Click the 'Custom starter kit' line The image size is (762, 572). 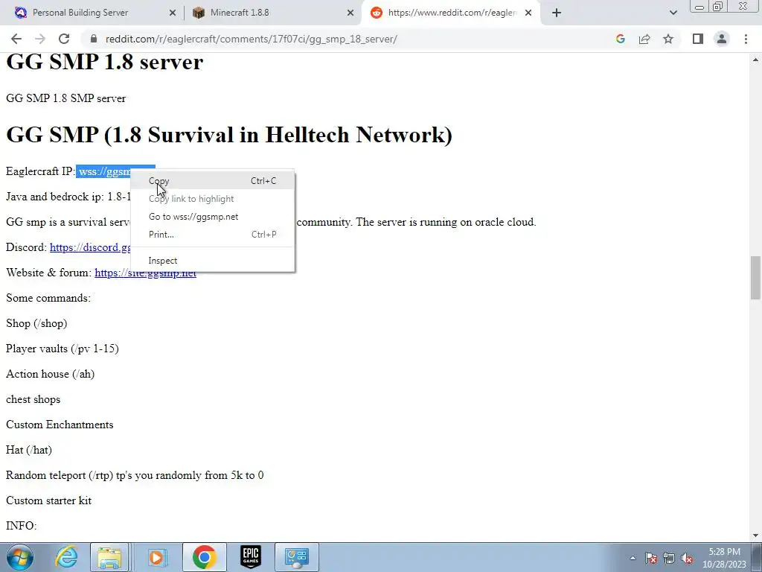[48, 500]
